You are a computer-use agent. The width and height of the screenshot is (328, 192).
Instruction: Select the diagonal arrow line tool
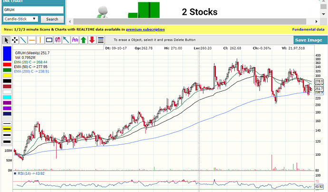click(66, 40)
